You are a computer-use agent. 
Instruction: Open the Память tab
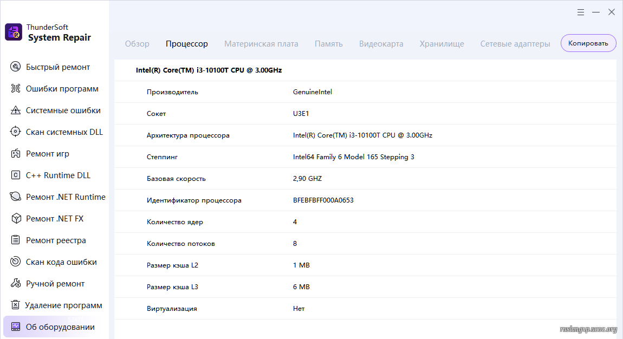click(x=328, y=44)
